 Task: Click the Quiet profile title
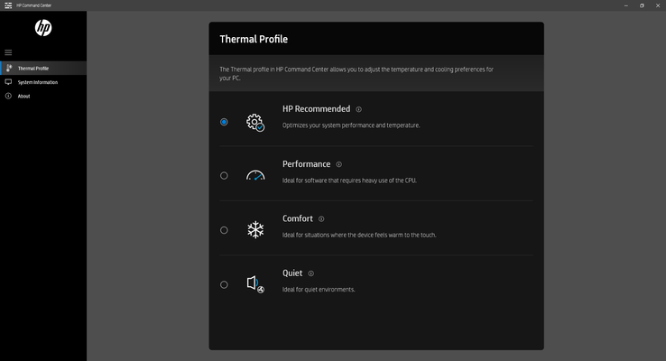pos(292,273)
